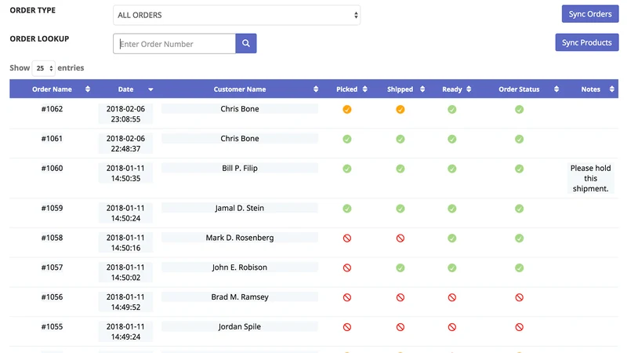
Task: Click green Ready icon for Bill P. Filip
Action: (452, 169)
